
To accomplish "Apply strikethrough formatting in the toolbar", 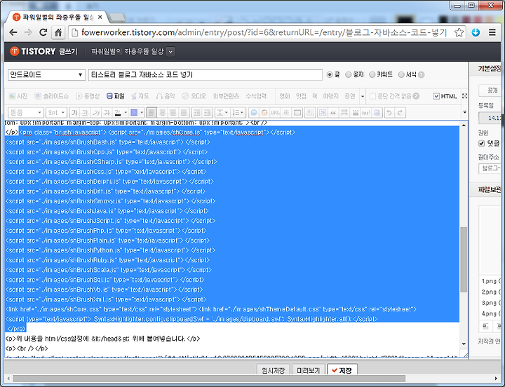I will pos(107,113).
